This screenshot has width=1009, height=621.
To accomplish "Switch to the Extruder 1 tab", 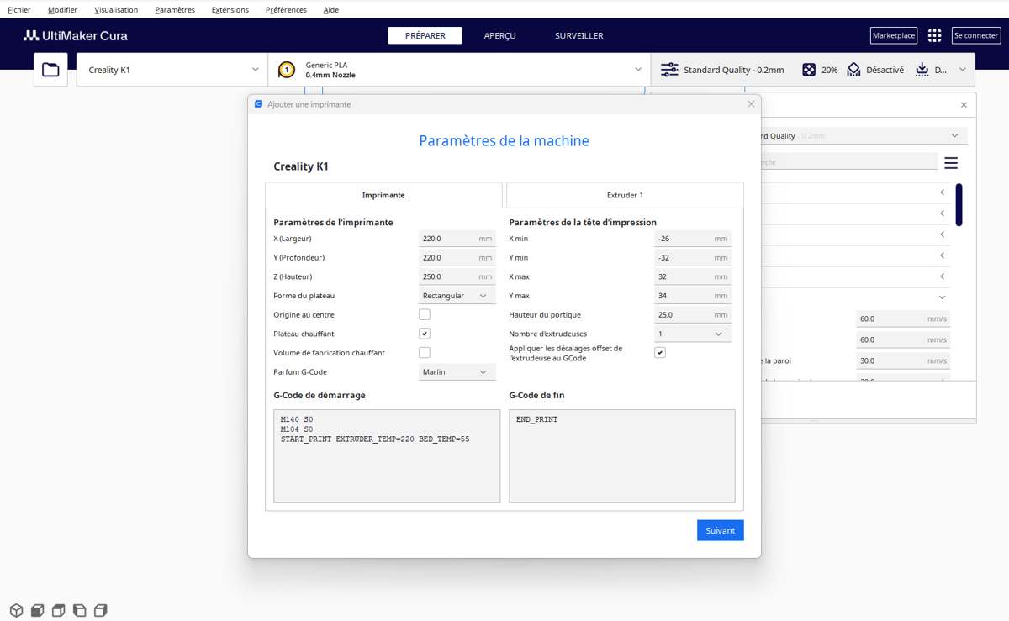I will coord(625,195).
